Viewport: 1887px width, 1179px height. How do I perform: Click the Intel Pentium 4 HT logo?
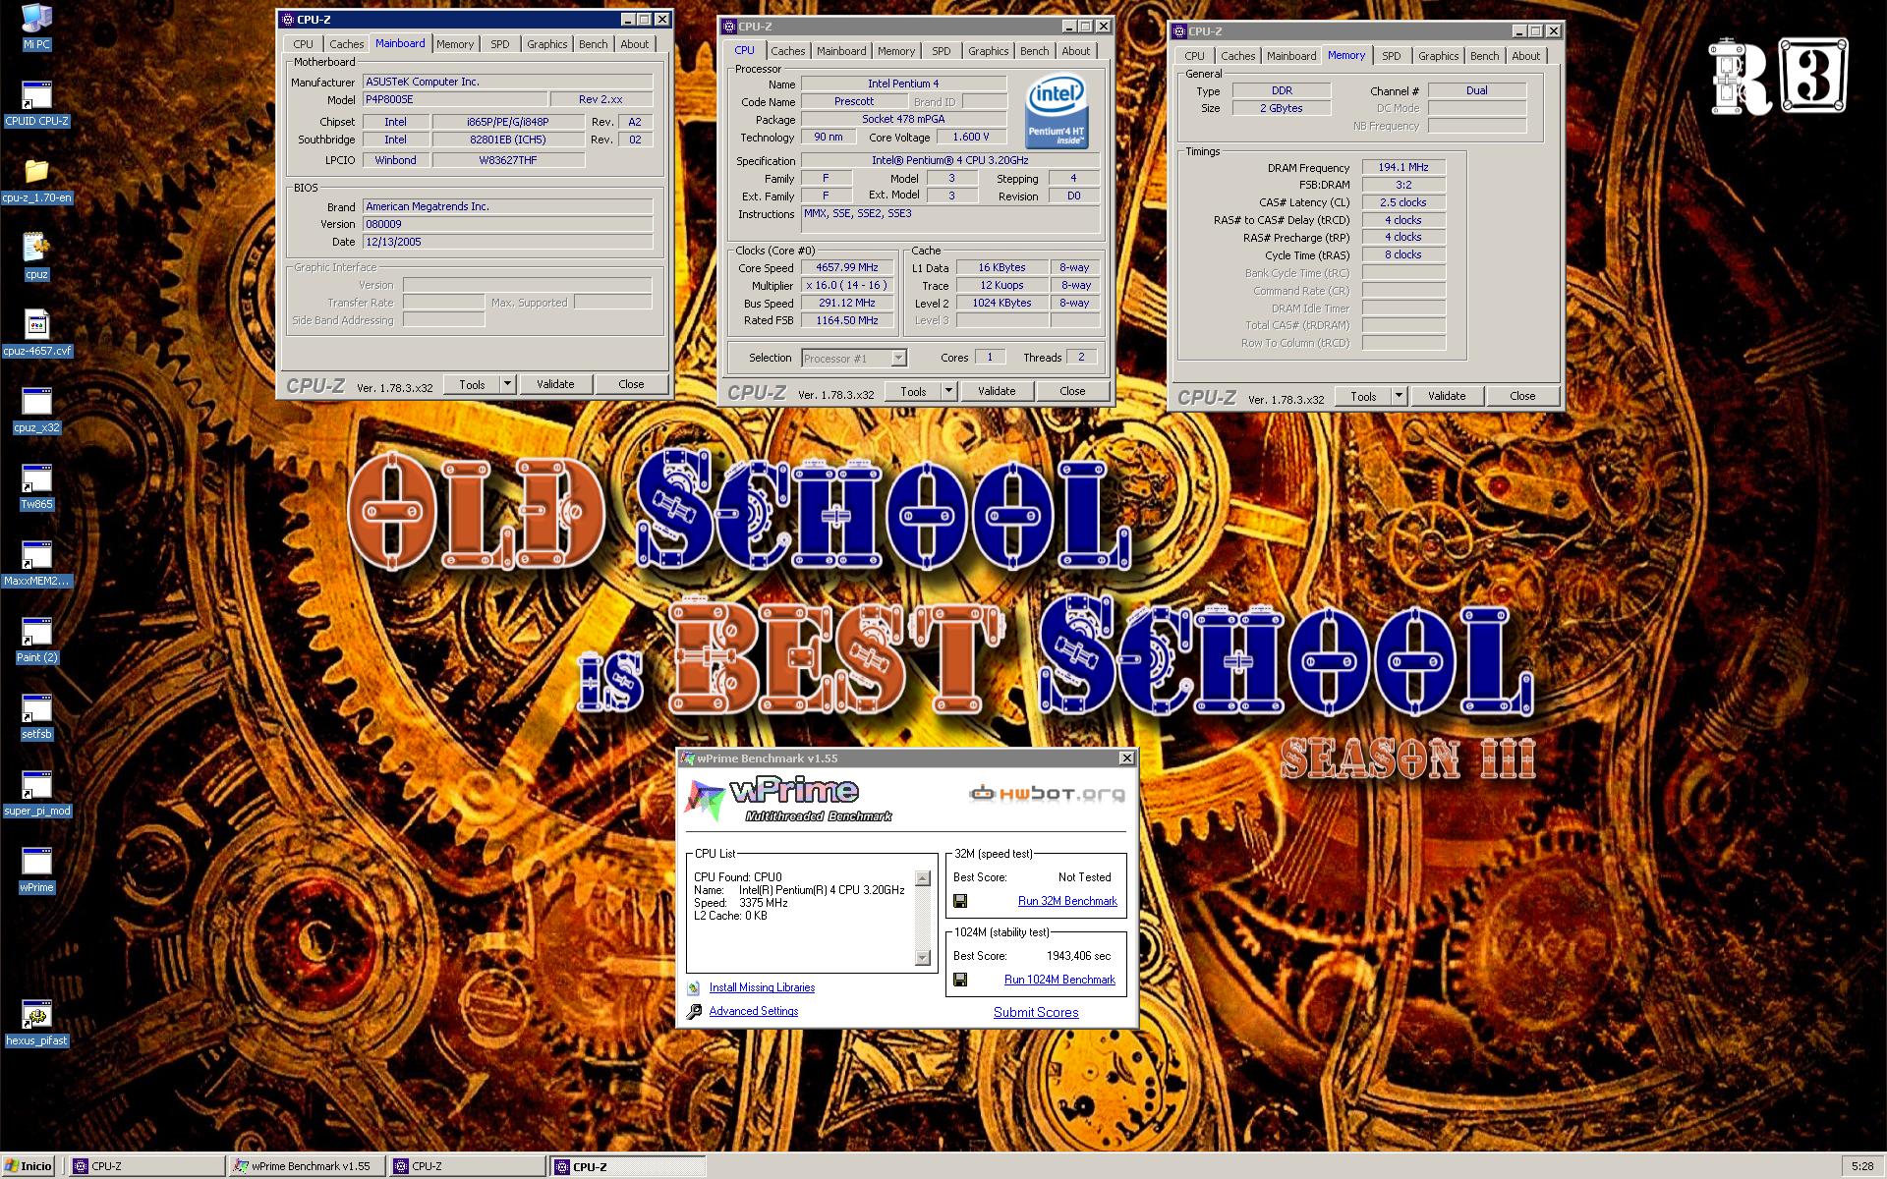1056,111
